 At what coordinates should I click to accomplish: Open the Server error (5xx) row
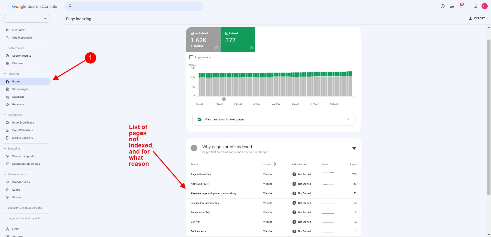(x=274, y=213)
